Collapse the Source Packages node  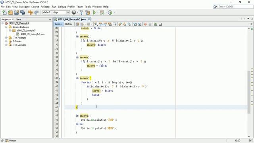(x=6, y=27)
